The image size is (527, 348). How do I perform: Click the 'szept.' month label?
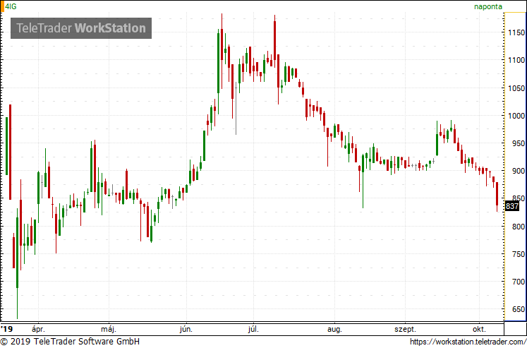(405, 329)
